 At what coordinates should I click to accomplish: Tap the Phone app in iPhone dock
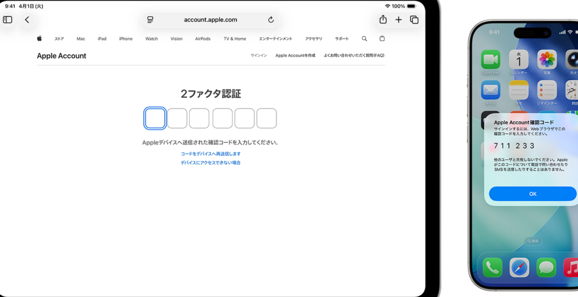(492, 268)
